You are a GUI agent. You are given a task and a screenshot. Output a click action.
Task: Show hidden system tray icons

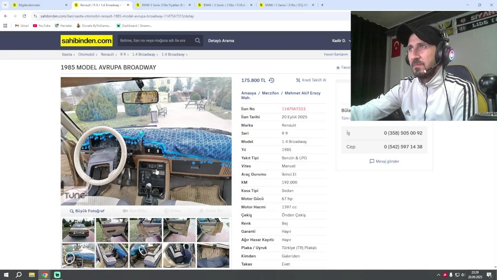tap(439, 275)
